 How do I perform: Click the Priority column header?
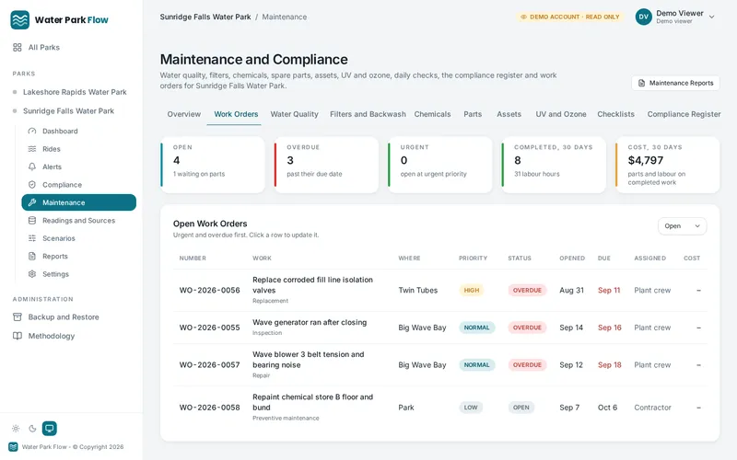(x=473, y=259)
